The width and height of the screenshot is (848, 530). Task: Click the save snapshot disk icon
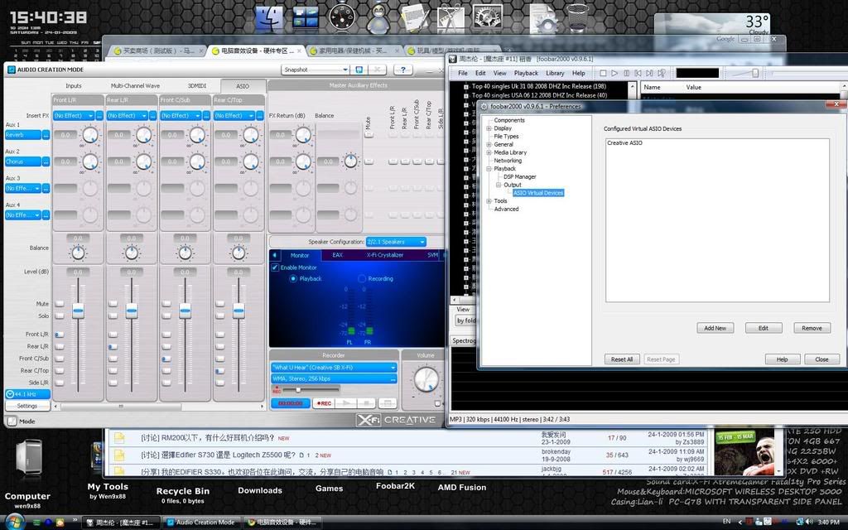[x=359, y=70]
